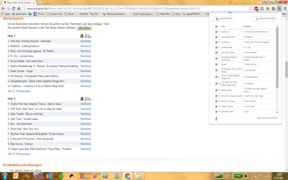Image resolution: width=288 pixels, height=180 pixels.
Task: Click the Alle anhören button
Action: pyautogui.click(x=84, y=28)
